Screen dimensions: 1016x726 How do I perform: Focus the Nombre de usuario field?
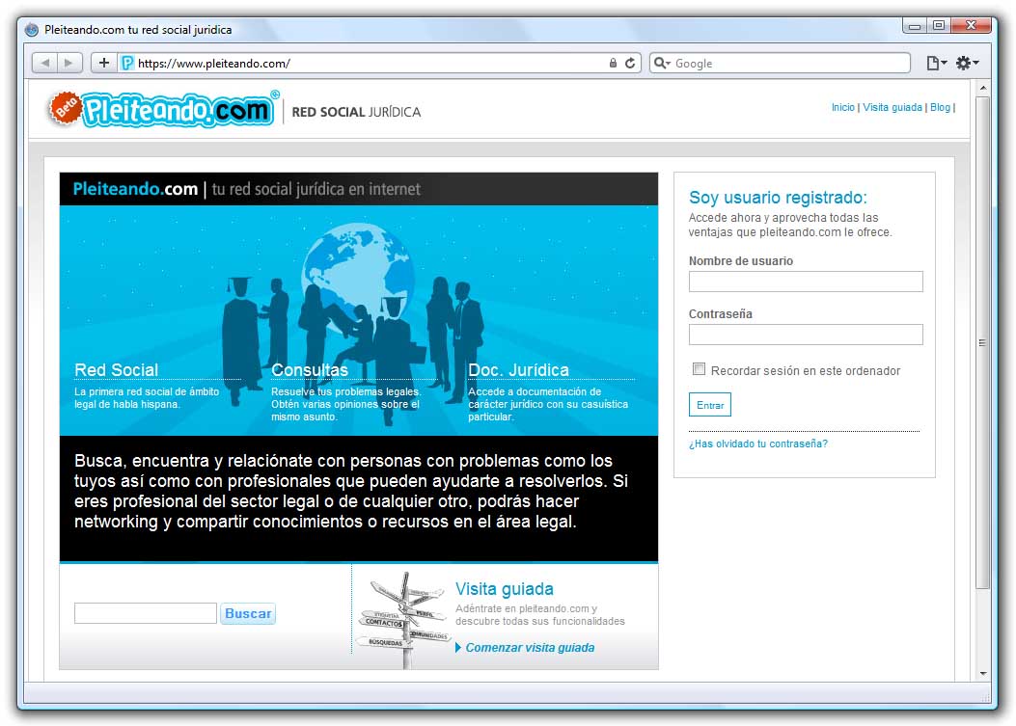point(806,282)
